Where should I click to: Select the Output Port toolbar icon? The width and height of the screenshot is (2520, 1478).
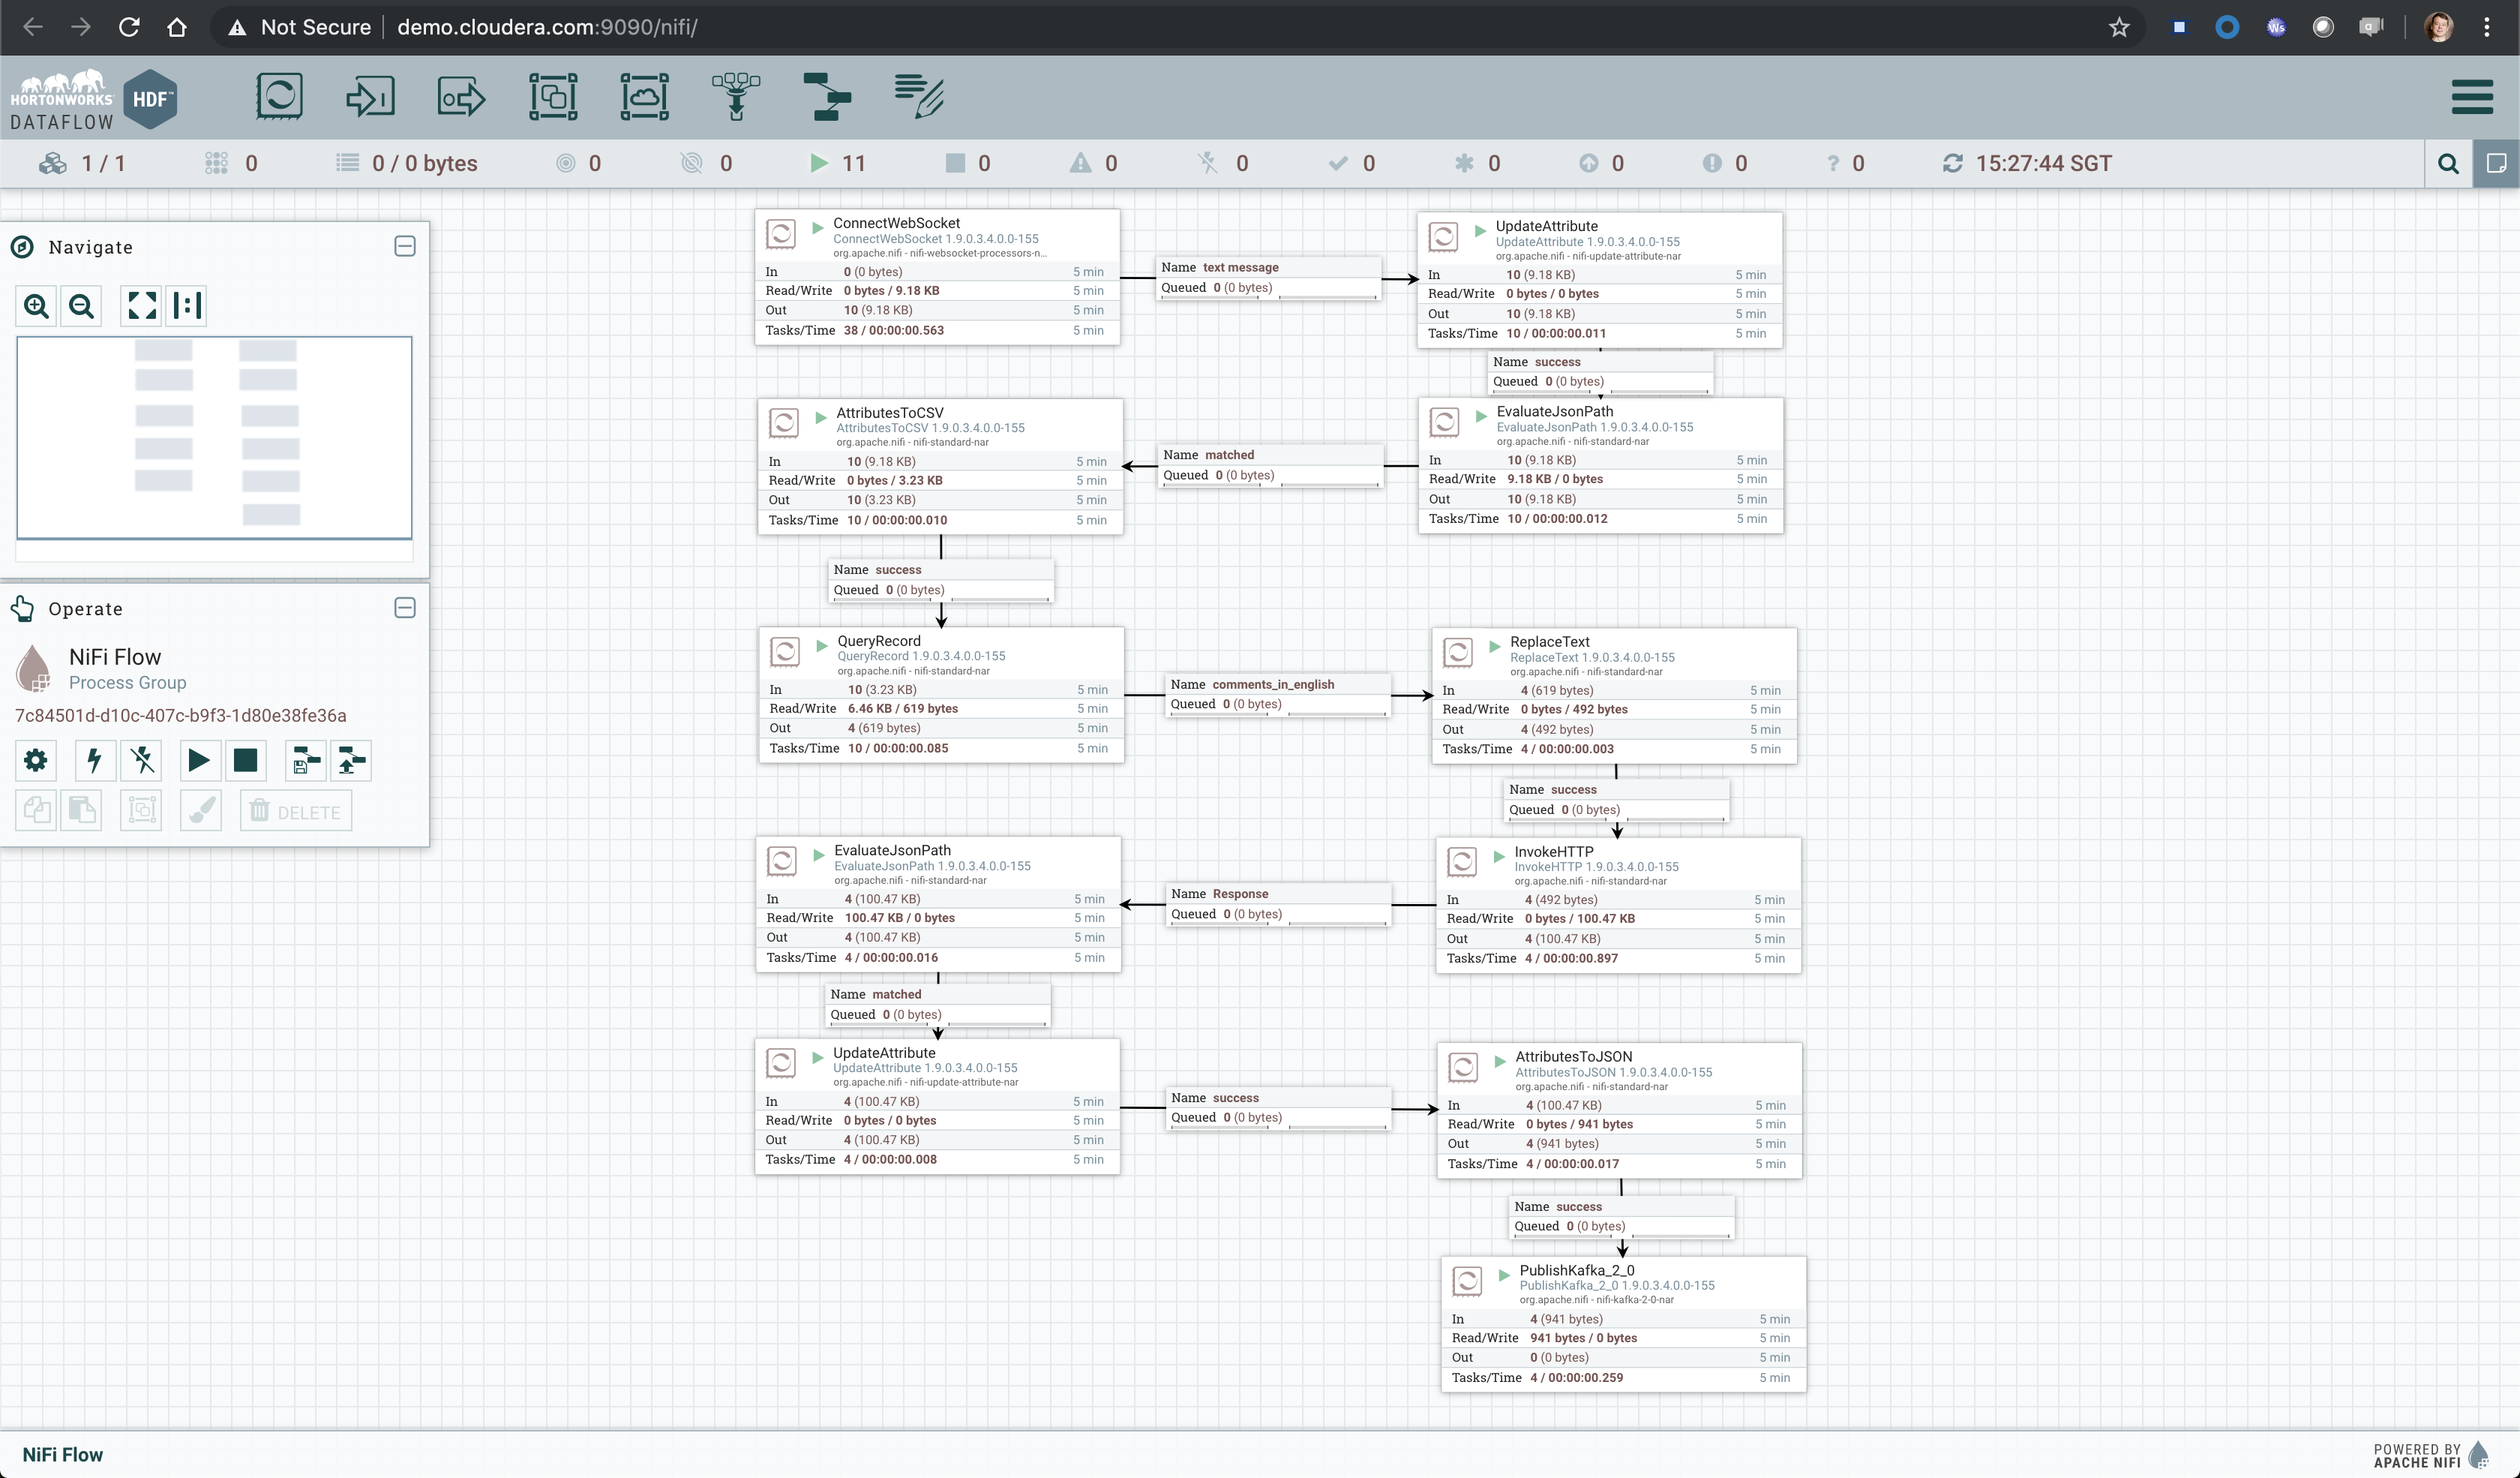(x=461, y=97)
